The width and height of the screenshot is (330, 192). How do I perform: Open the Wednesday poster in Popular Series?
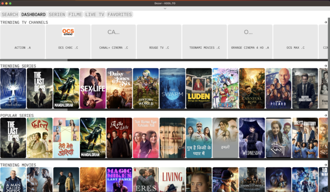[x=252, y=138]
